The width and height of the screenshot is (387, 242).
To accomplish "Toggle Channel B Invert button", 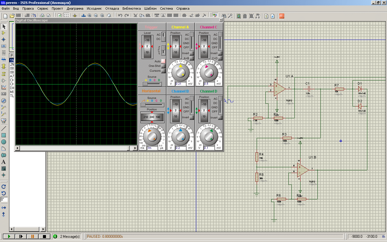I will coord(192,117).
